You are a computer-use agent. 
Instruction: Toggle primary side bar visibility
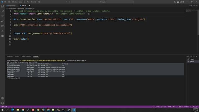pos(175,2)
